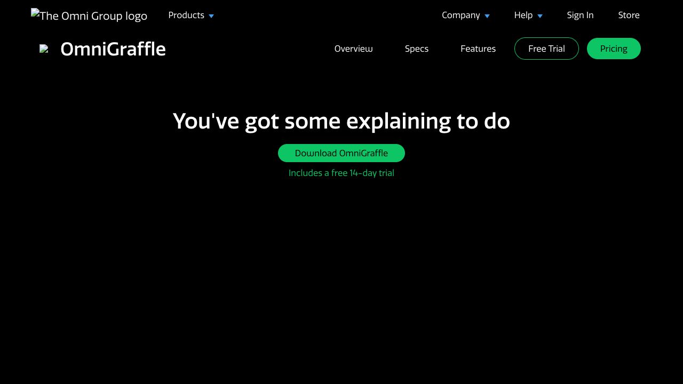The width and height of the screenshot is (683, 384).
Task: Visit the Store link
Action: click(x=629, y=15)
